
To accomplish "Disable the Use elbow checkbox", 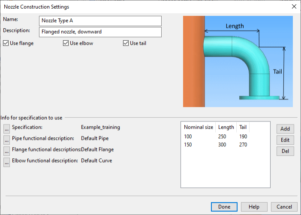I will pos(66,43).
